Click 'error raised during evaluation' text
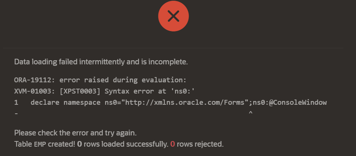The image size is (356, 156). 123,80
